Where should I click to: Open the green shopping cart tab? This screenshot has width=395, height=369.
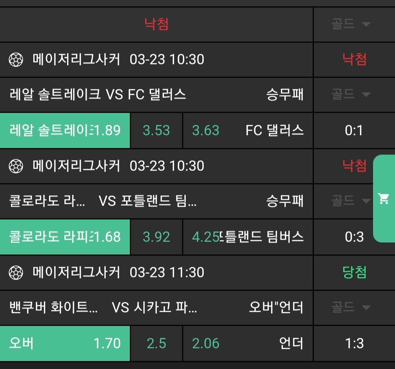click(384, 199)
